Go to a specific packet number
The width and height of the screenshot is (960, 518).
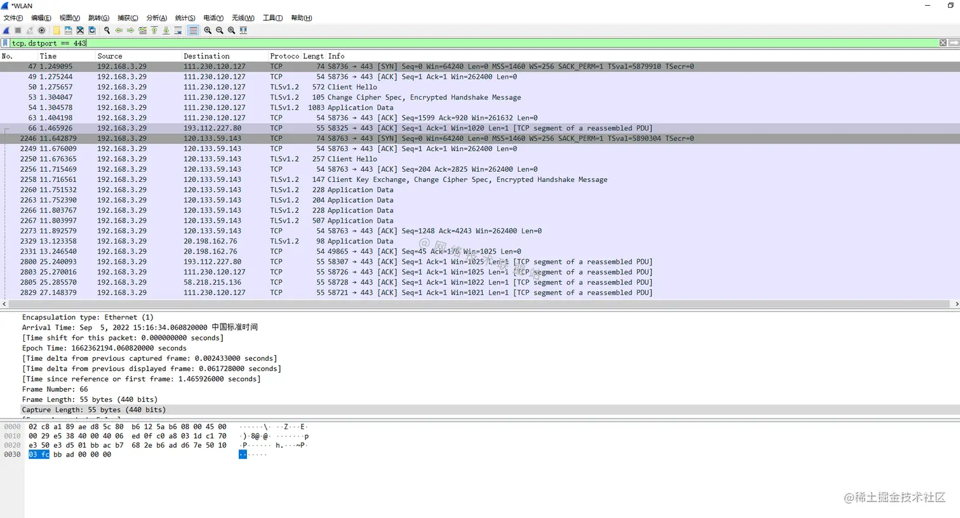coord(142,30)
